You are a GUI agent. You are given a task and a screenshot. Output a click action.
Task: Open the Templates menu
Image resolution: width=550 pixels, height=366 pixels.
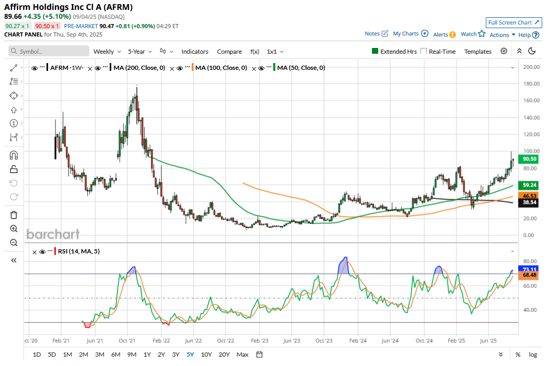coord(478,52)
